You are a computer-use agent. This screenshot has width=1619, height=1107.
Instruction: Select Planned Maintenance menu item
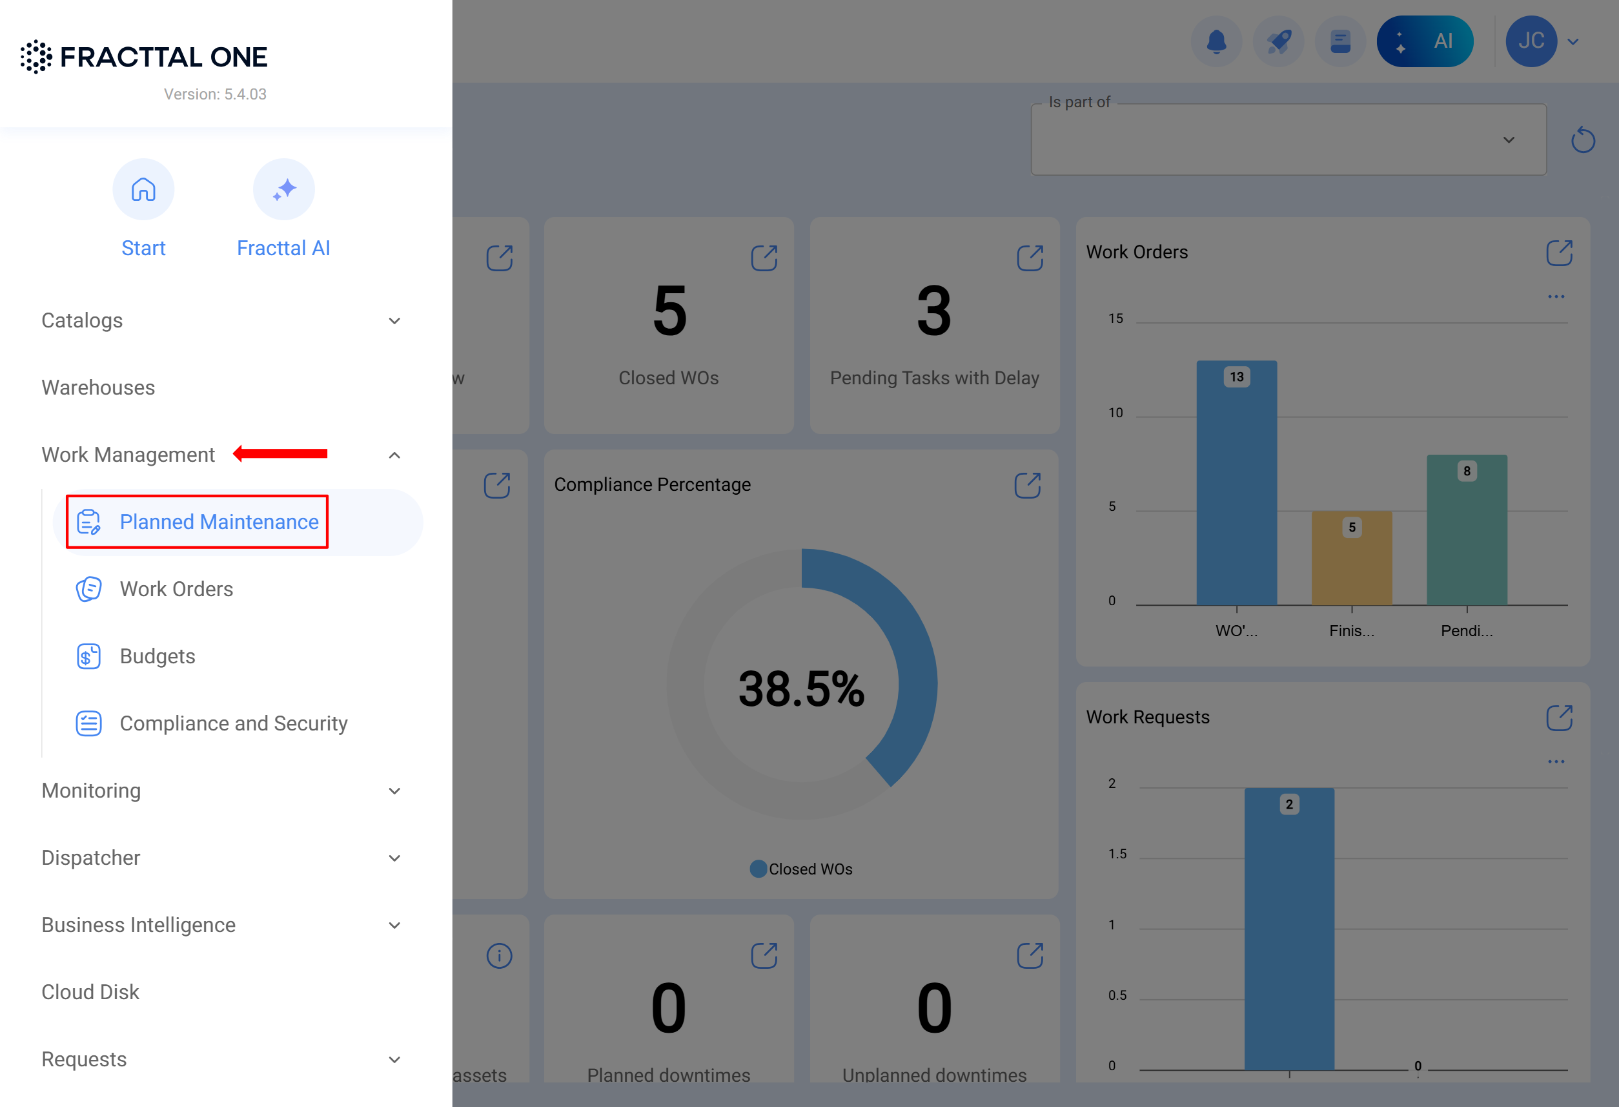(x=219, y=521)
